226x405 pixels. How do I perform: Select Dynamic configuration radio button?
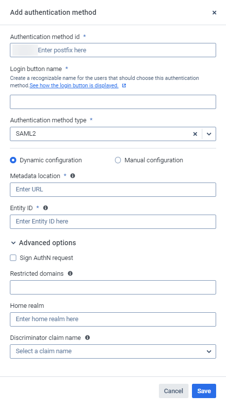(13, 160)
